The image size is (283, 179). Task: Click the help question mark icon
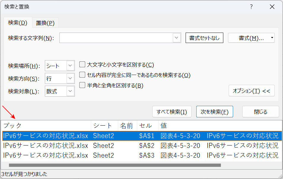pyautogui.click(x=251, y=7)
